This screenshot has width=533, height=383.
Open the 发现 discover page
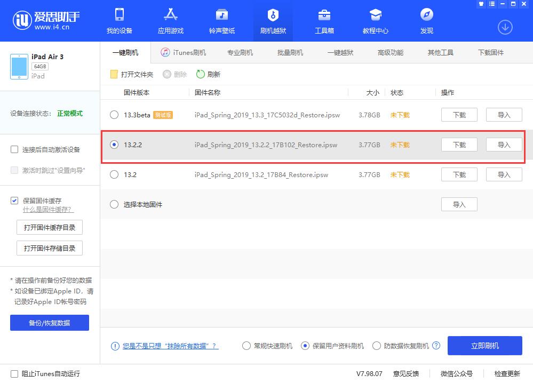click(427, 21)
